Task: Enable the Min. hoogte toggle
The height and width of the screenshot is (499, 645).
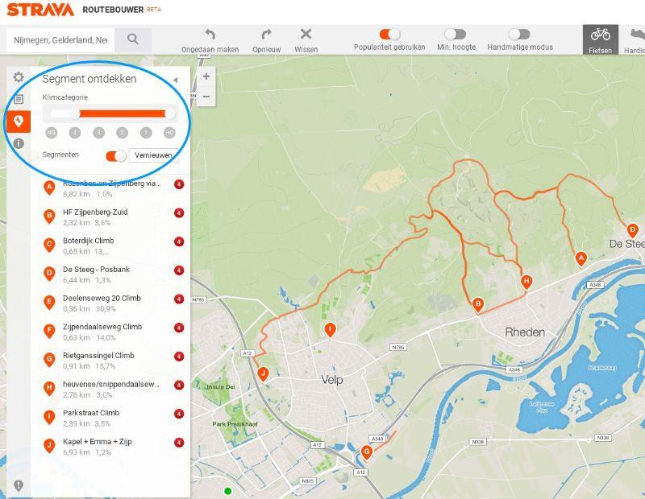Action: (x=455, y=34)
